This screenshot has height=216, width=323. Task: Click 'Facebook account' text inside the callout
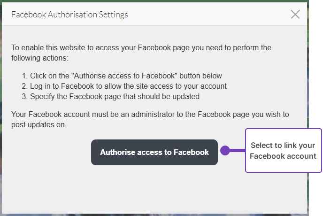[283, 156]
